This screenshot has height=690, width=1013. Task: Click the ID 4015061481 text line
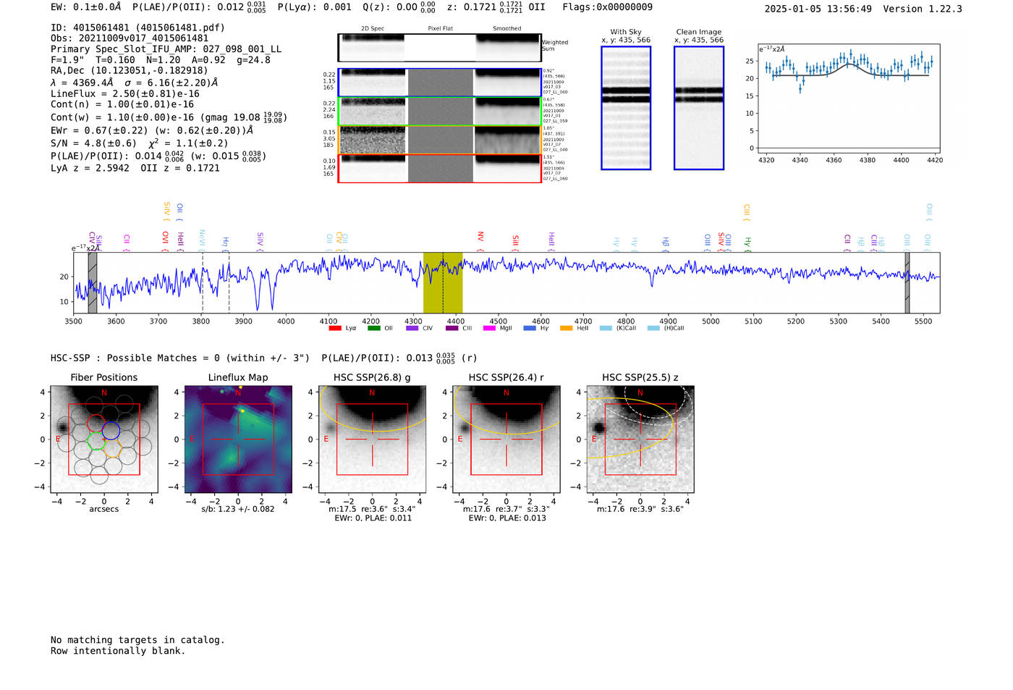[137, 28]
